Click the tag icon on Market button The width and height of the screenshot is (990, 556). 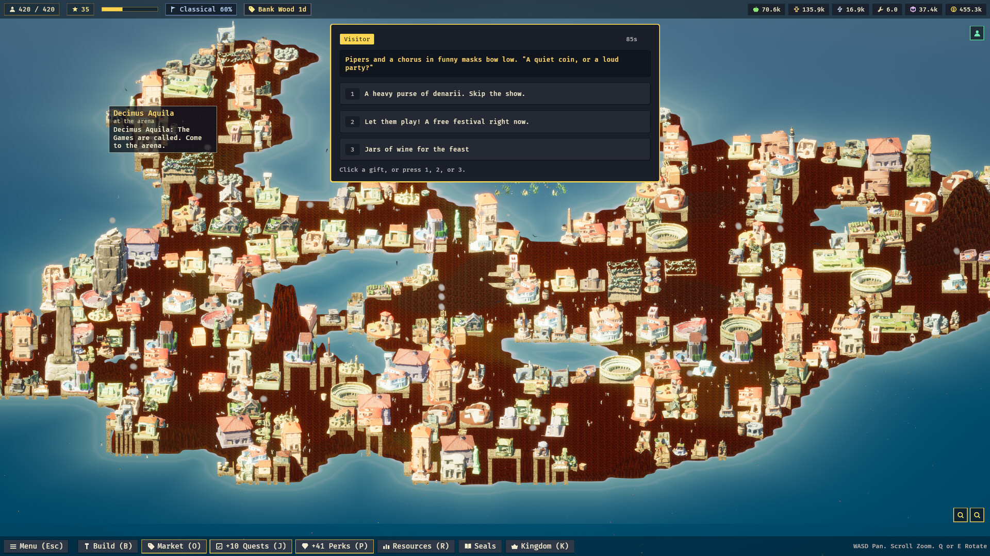151,546
